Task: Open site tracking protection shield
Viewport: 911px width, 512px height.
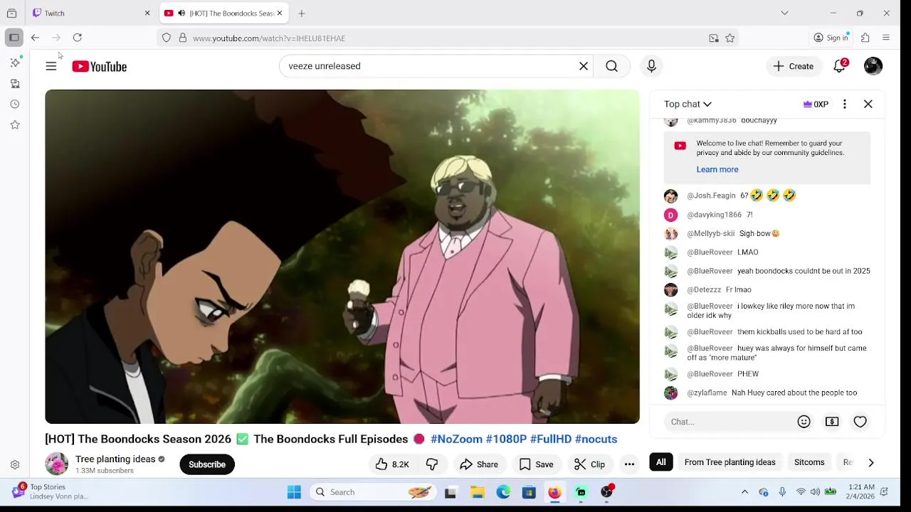Action: [167, 38]
